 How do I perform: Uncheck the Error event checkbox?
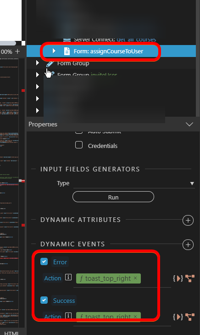44,261
